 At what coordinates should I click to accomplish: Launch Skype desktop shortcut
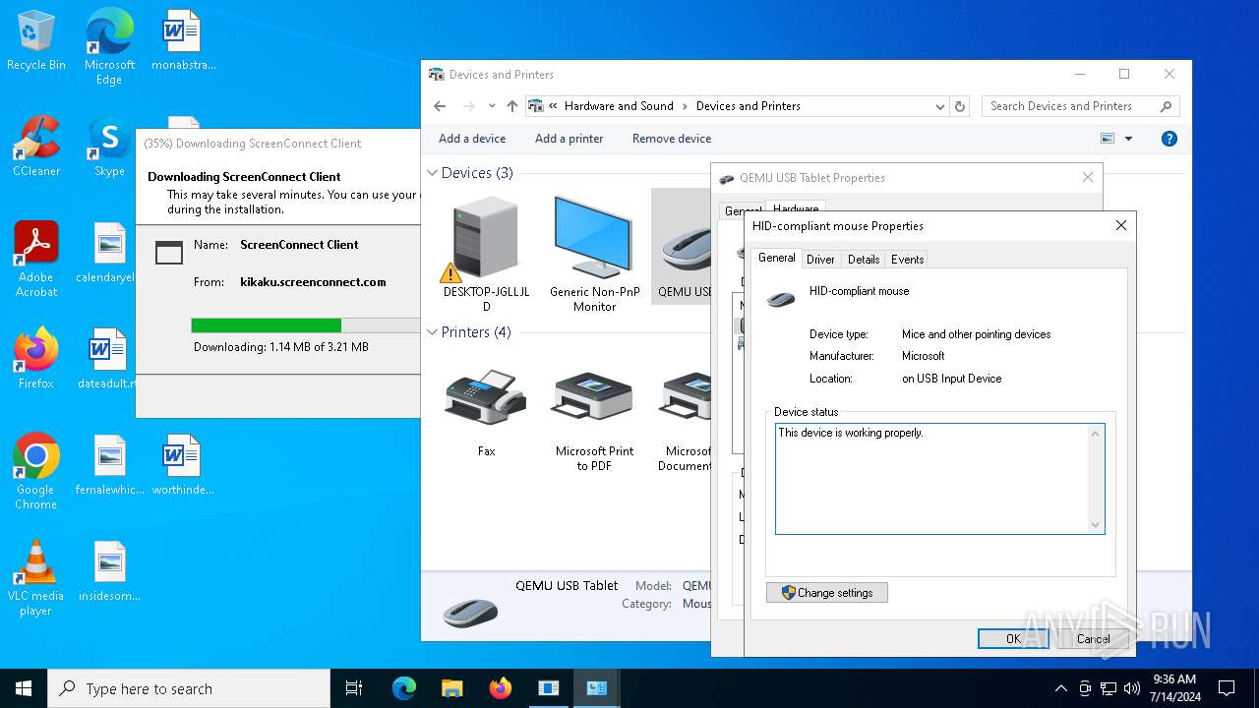click(x=109, y=147)
